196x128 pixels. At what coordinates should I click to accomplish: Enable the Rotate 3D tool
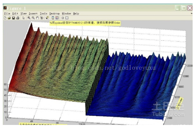pos(42,18)
